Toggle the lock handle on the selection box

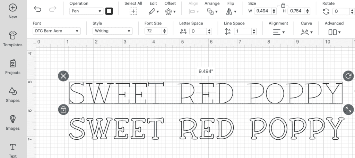click(x=63, y=110)
